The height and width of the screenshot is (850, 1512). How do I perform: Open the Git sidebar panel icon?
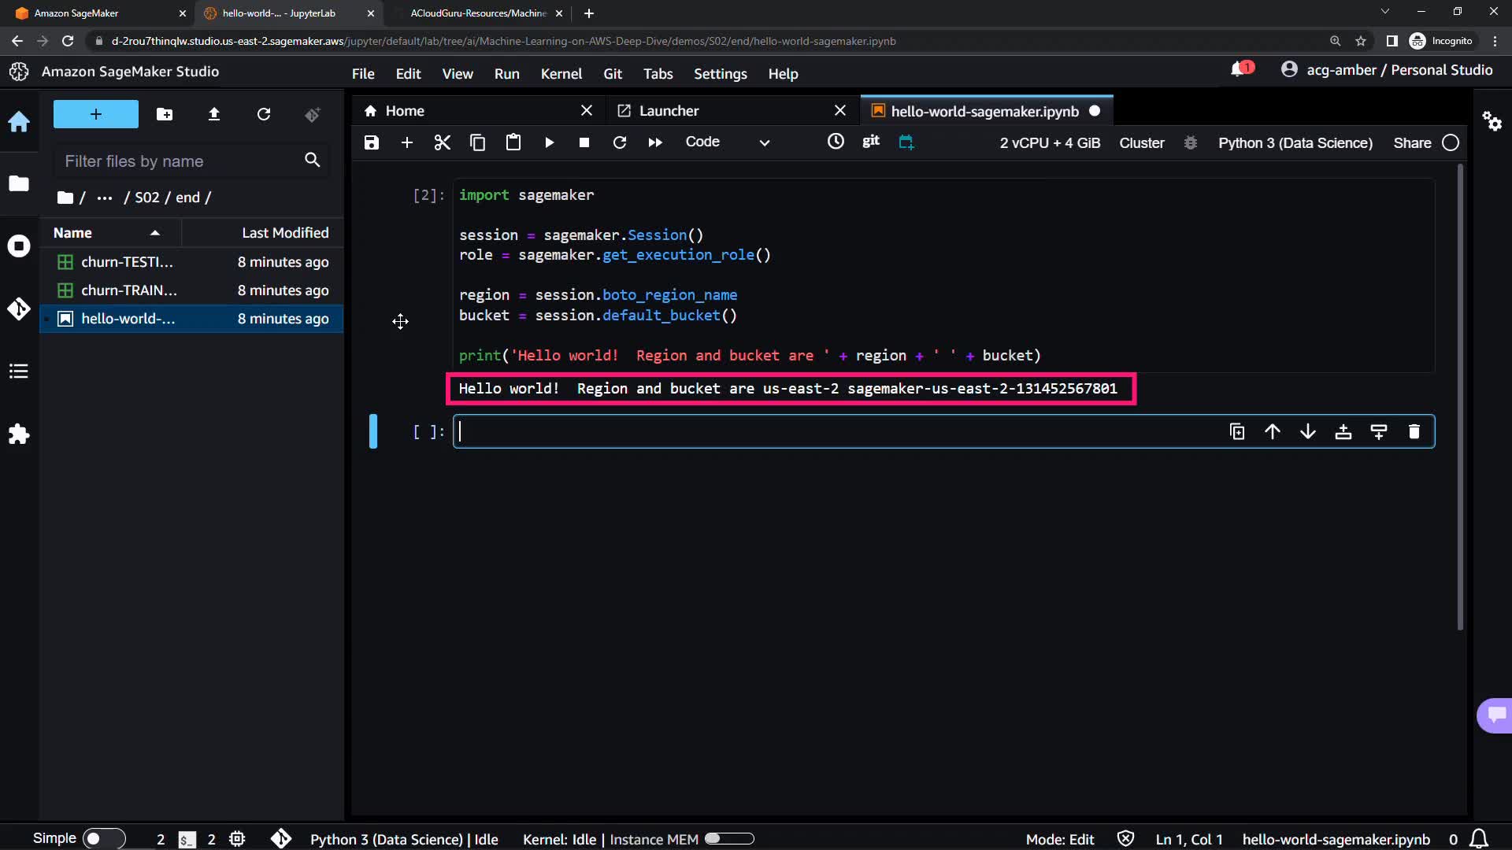19,309
